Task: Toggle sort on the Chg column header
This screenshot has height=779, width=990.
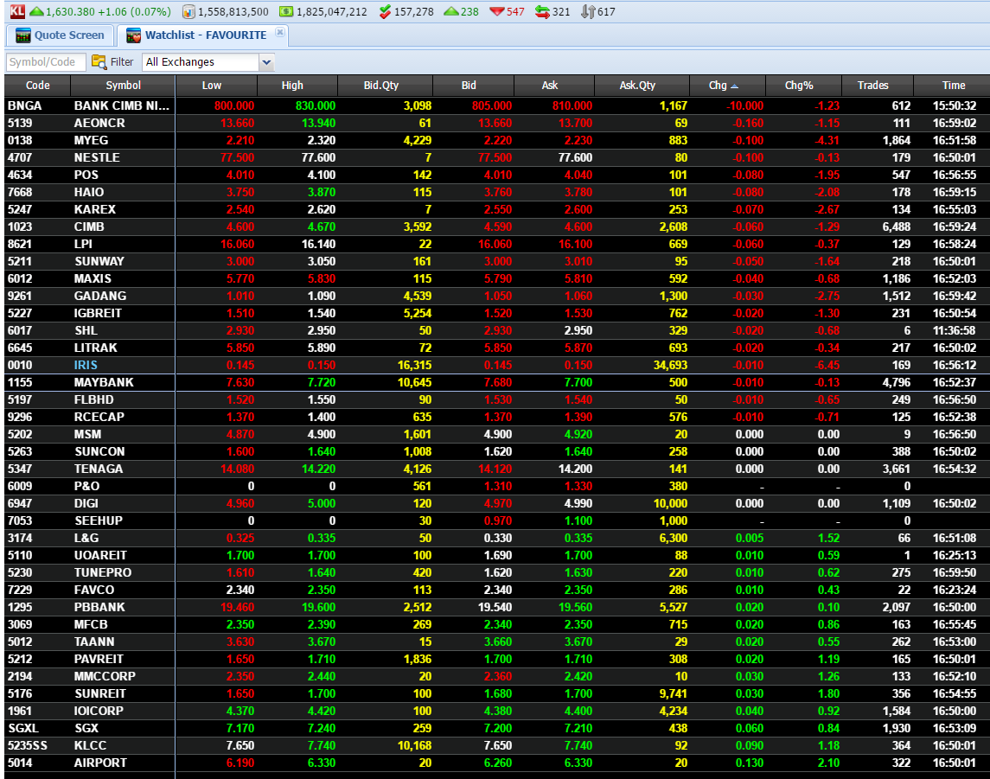Action: tap(727, 86)
